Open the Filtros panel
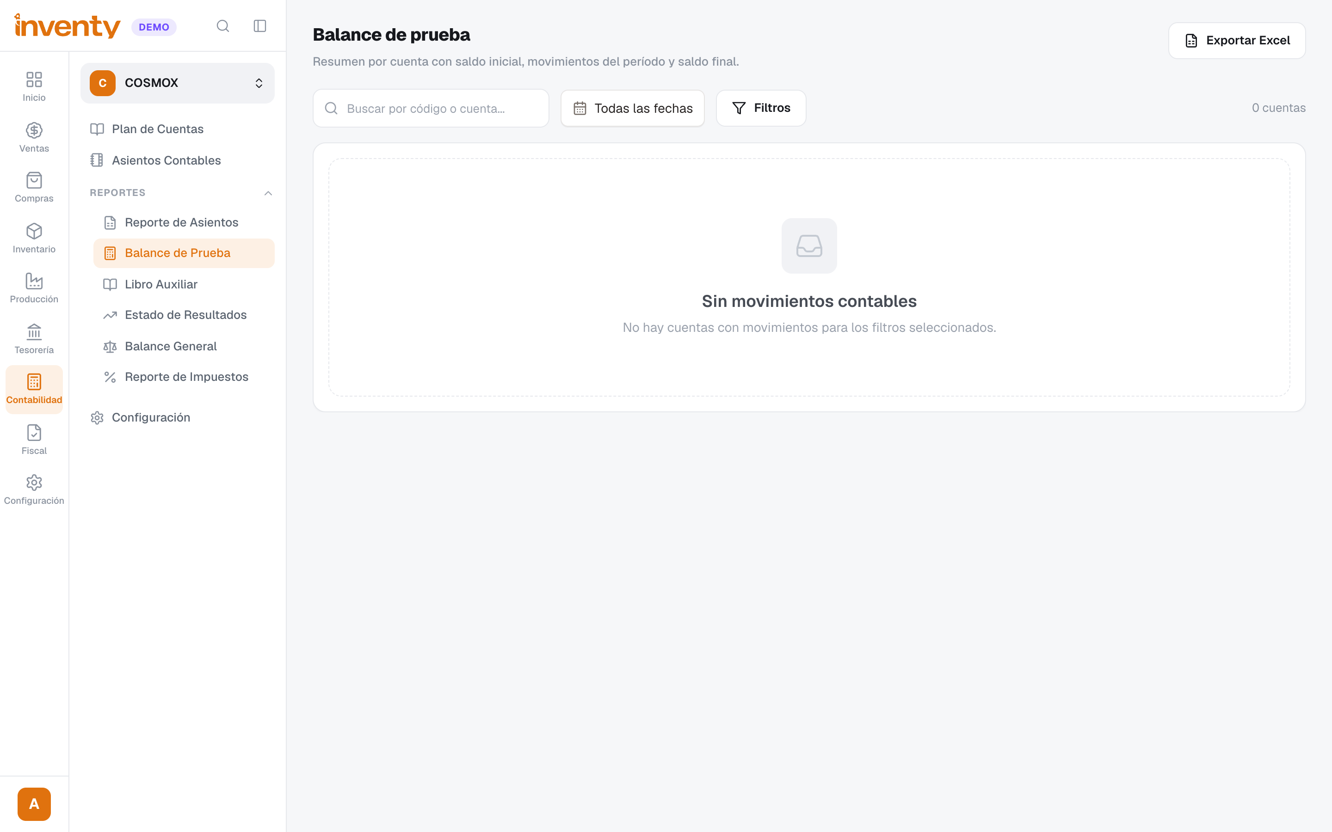The width and height of the screenshot is (1332, 832). (761, 109)
